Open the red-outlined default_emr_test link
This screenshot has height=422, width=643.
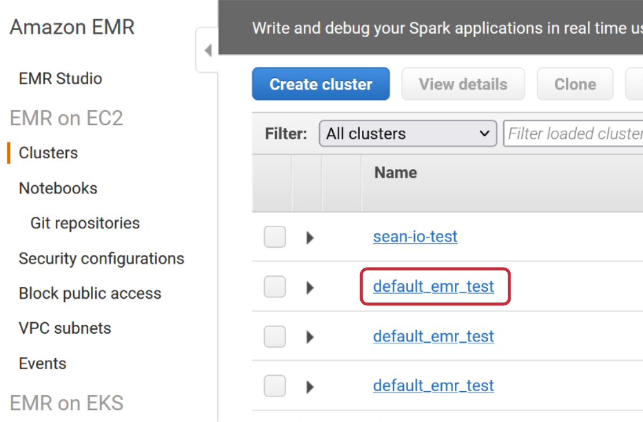(x=433, y=286)
